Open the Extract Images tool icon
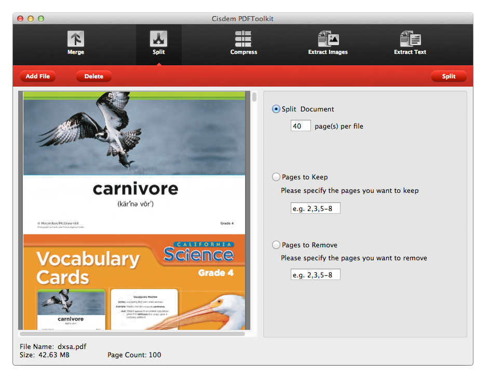Viewport: 488px width, 377px height. (328, 38)
